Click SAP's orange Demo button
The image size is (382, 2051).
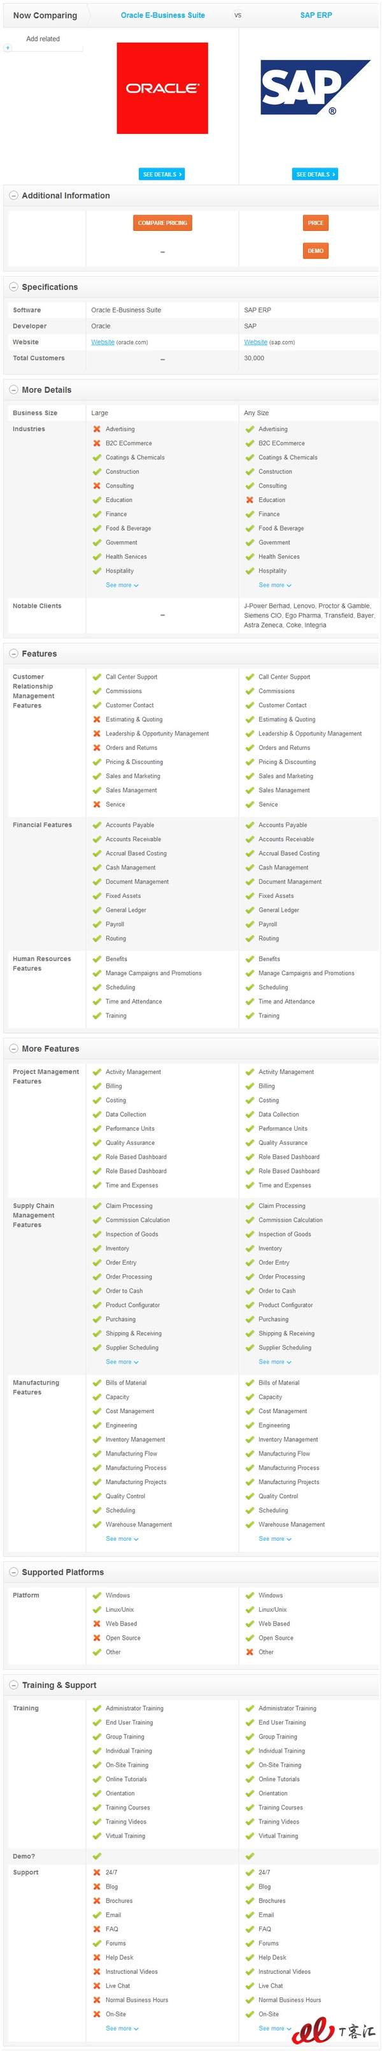[x=315, y=251]
